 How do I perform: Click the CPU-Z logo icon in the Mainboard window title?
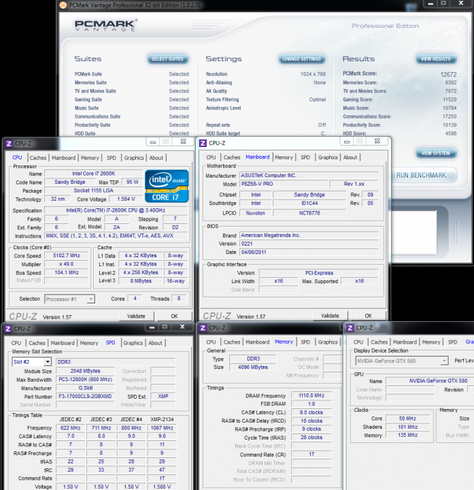(x=203, y=143)
